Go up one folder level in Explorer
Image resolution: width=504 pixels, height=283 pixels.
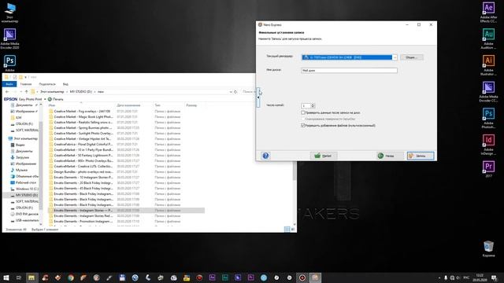[x=26, y=92]
